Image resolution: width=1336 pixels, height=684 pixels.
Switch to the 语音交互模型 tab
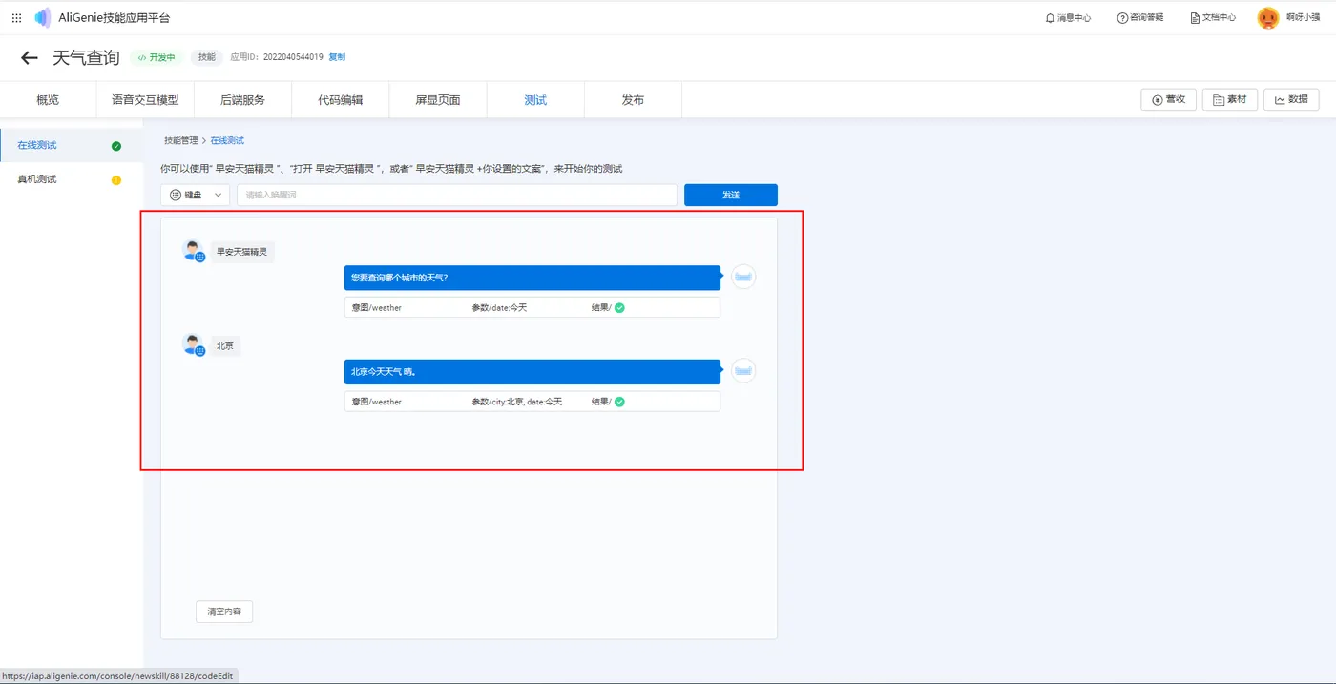tap(145, 100)
